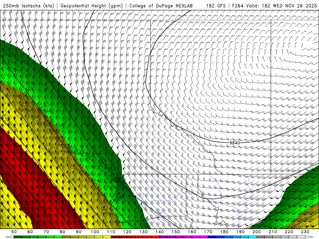319x239 pixels.
Task: Click the 70 value on the color scale
Action: pyautogui.click(x=46, y=232)
